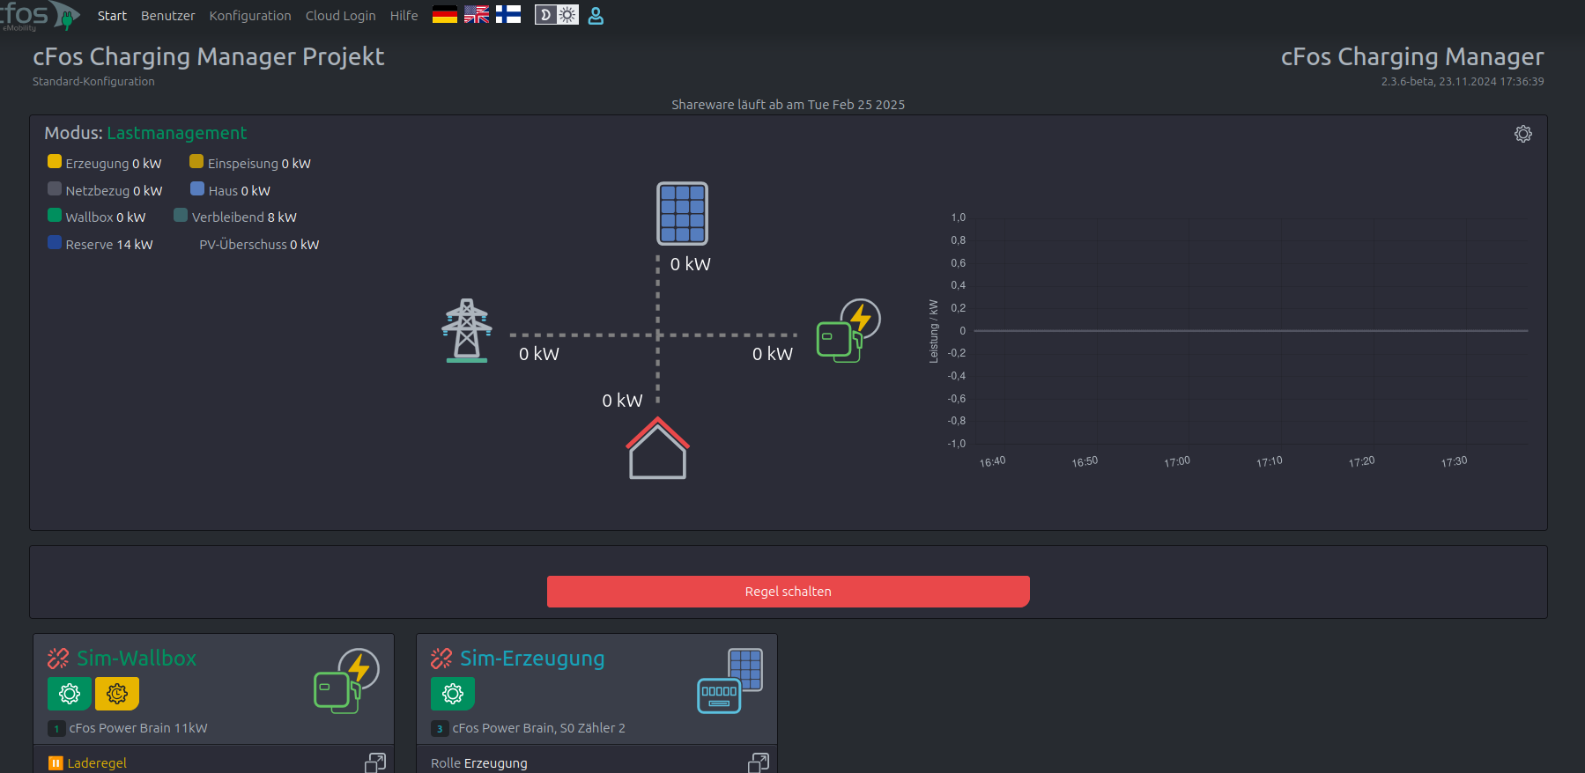Click the Lastmanagement mode link
Image resolution: width=1585 pixels, height=773 pixels.
[177, 133]
